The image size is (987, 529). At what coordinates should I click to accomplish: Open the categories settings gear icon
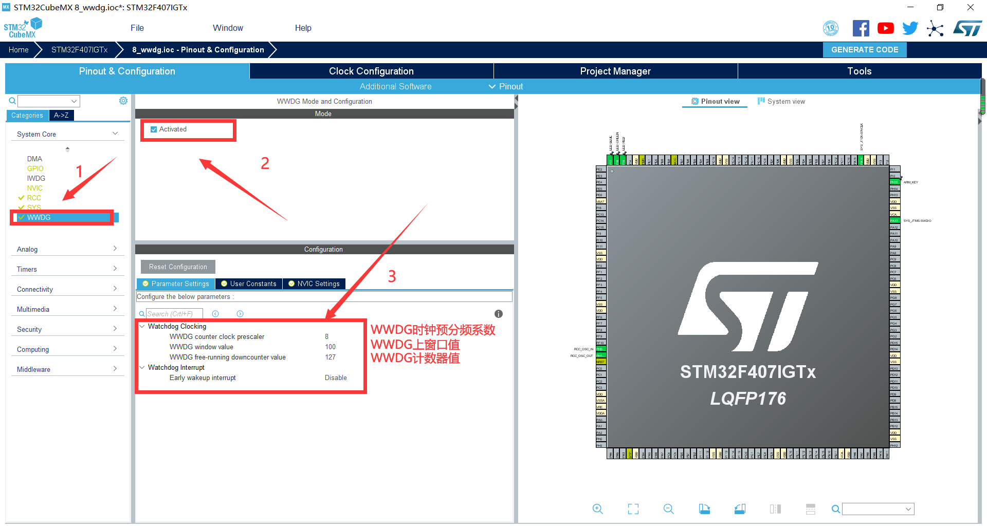[x=123, y=101]
